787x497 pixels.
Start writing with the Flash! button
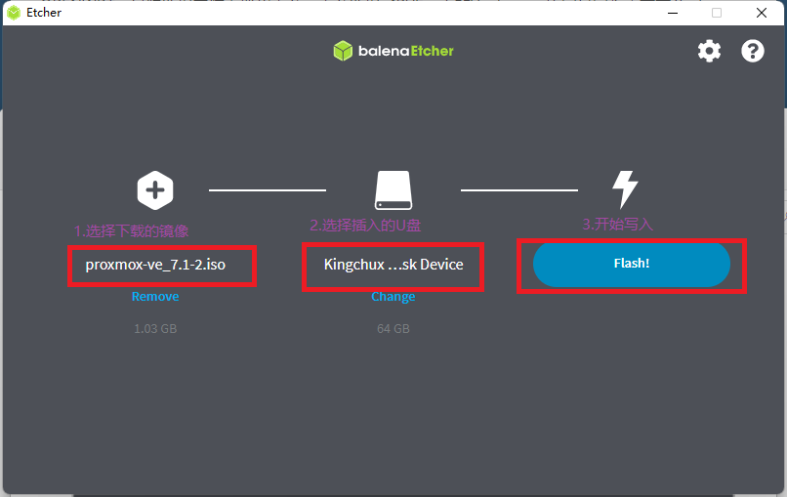click(x=632, y=264)
